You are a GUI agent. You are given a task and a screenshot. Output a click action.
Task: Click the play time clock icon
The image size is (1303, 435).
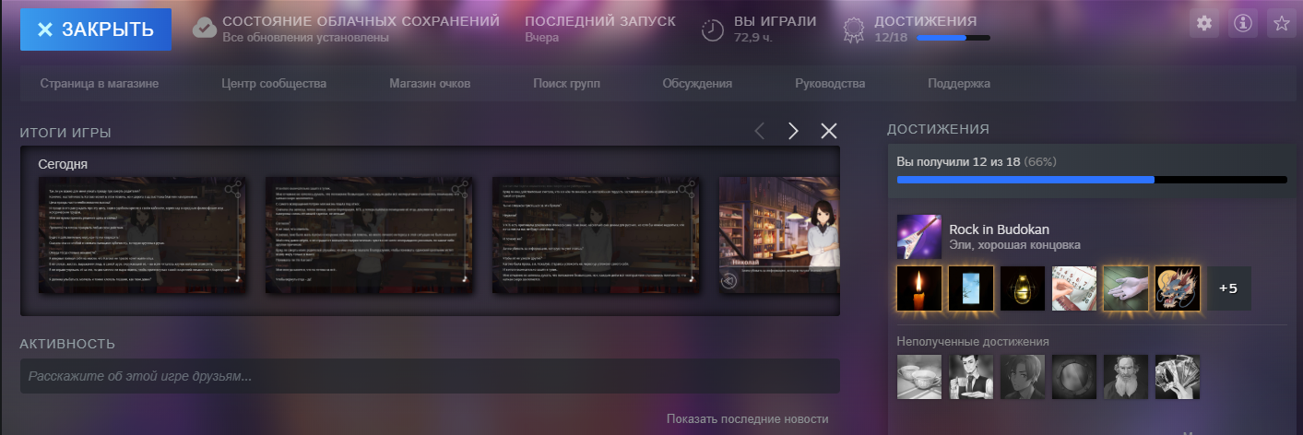pyautogui.click(x=713, y=30)
